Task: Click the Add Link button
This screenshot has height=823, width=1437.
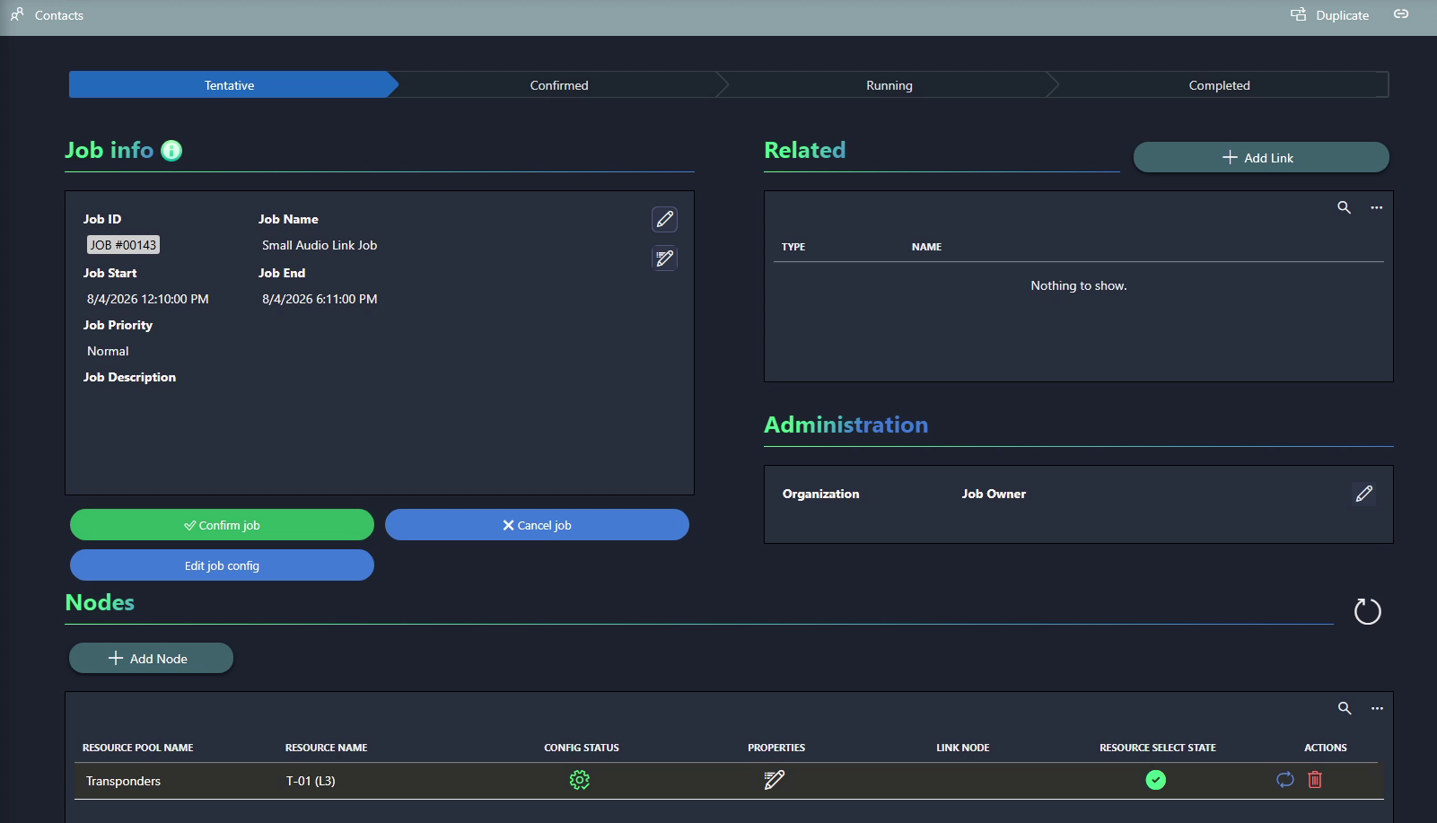Action: pyautogui.click(x=1261, y=157)
